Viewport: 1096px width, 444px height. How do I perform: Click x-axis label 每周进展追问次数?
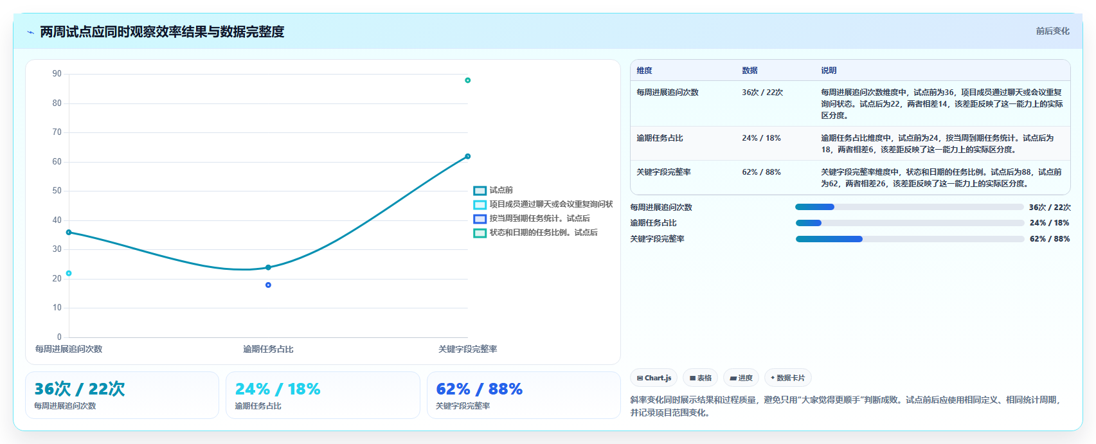[69, 349]
